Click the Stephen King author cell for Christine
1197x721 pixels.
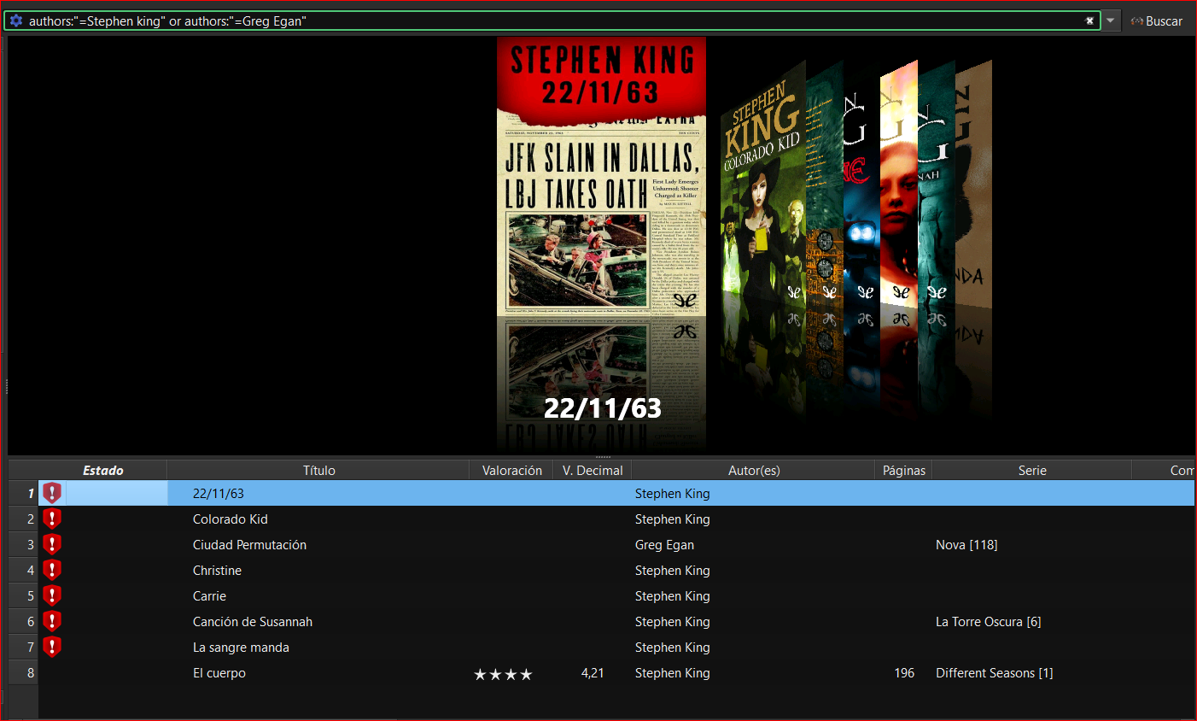[x=672, y=571]
